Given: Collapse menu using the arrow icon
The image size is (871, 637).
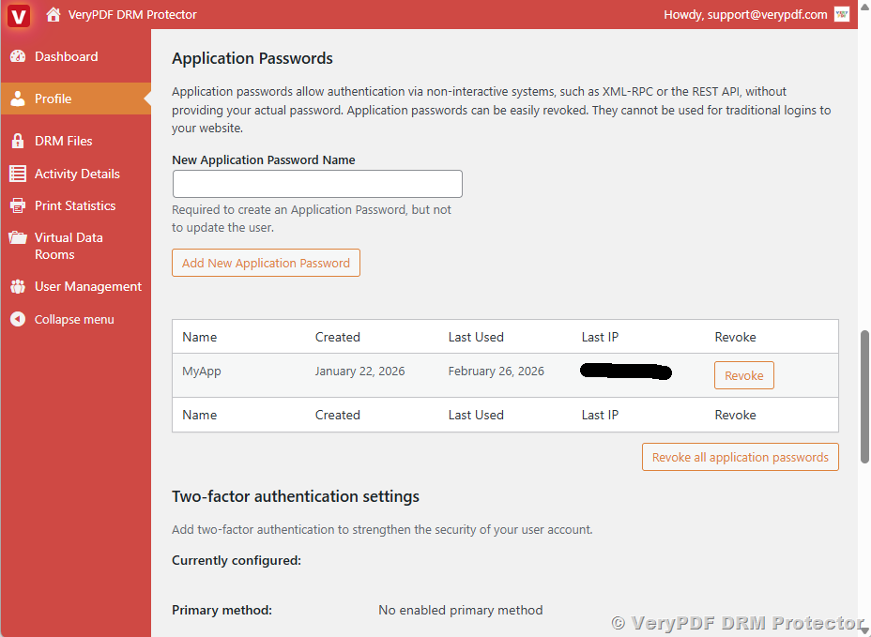Looking at the screenshot, I should coord(18,319).
